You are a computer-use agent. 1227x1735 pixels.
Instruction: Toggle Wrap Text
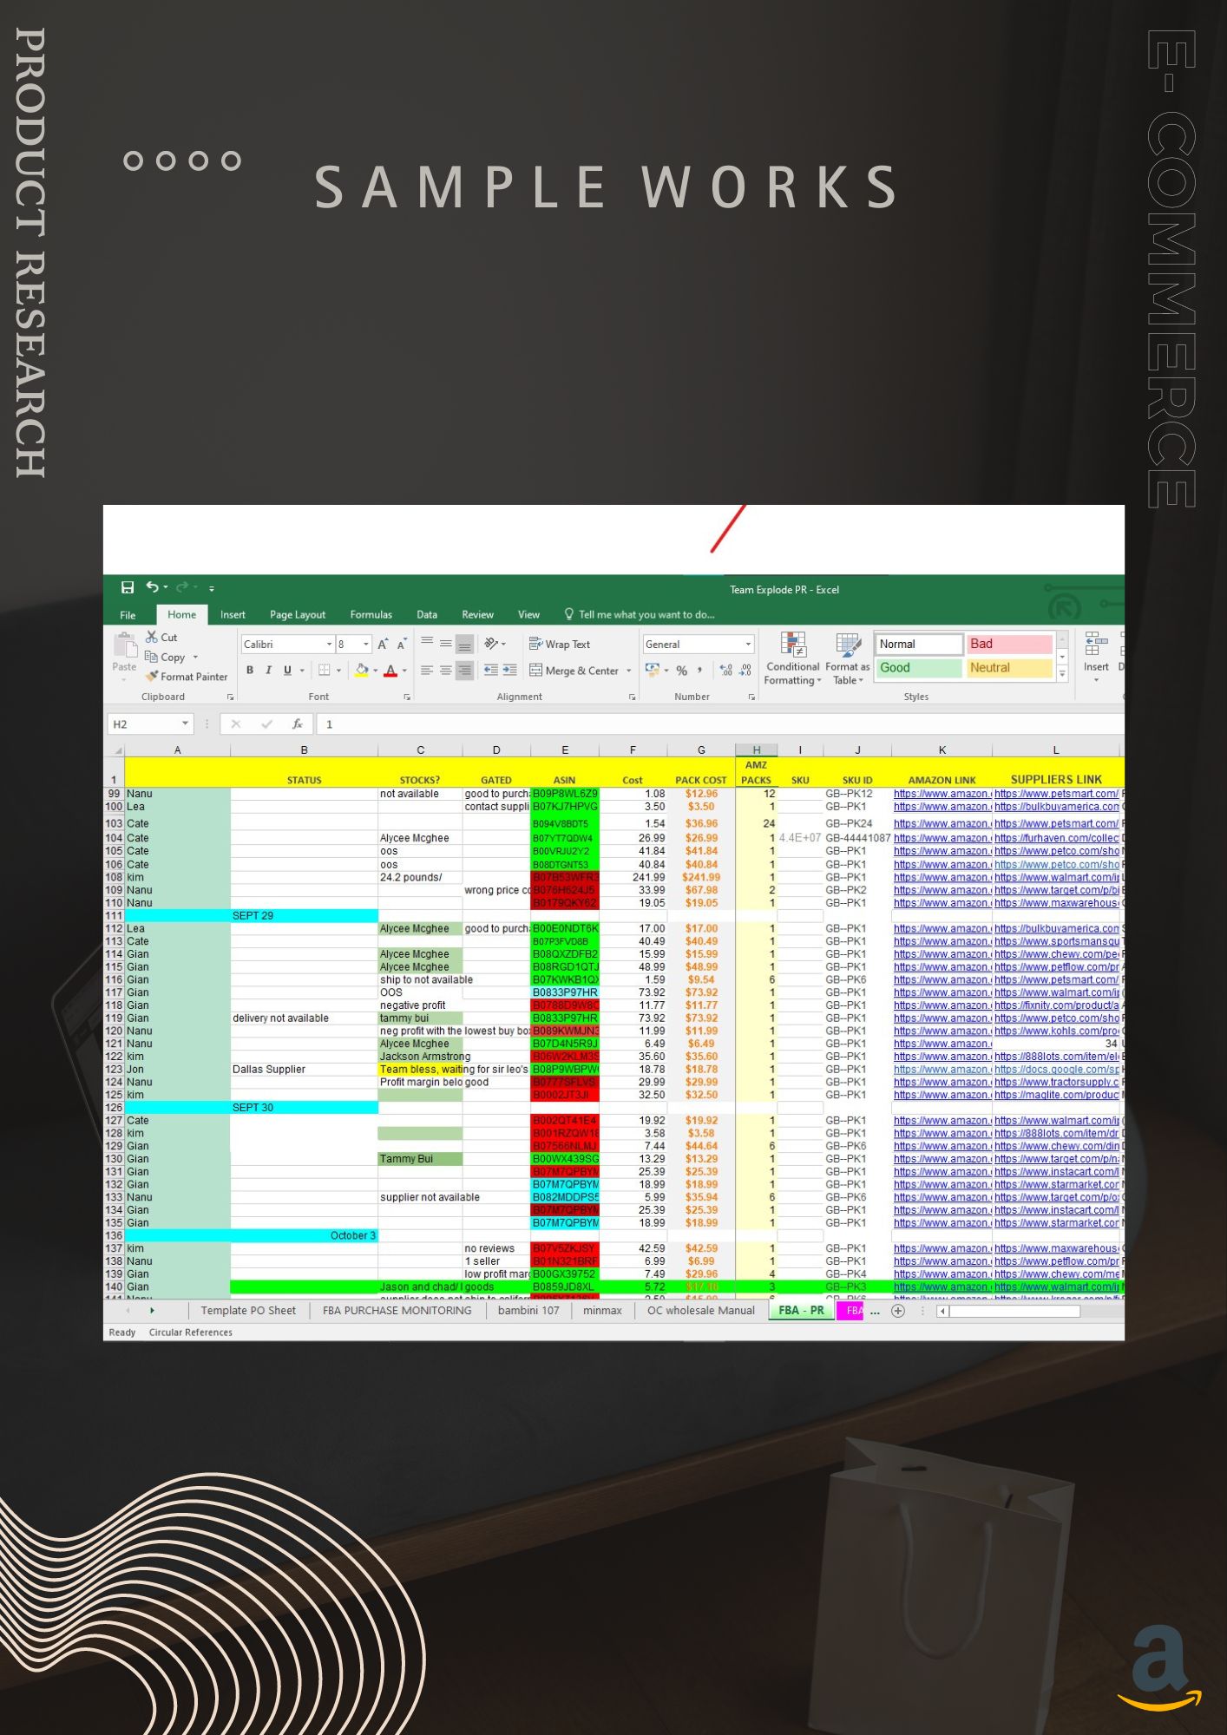click(560, 645)
